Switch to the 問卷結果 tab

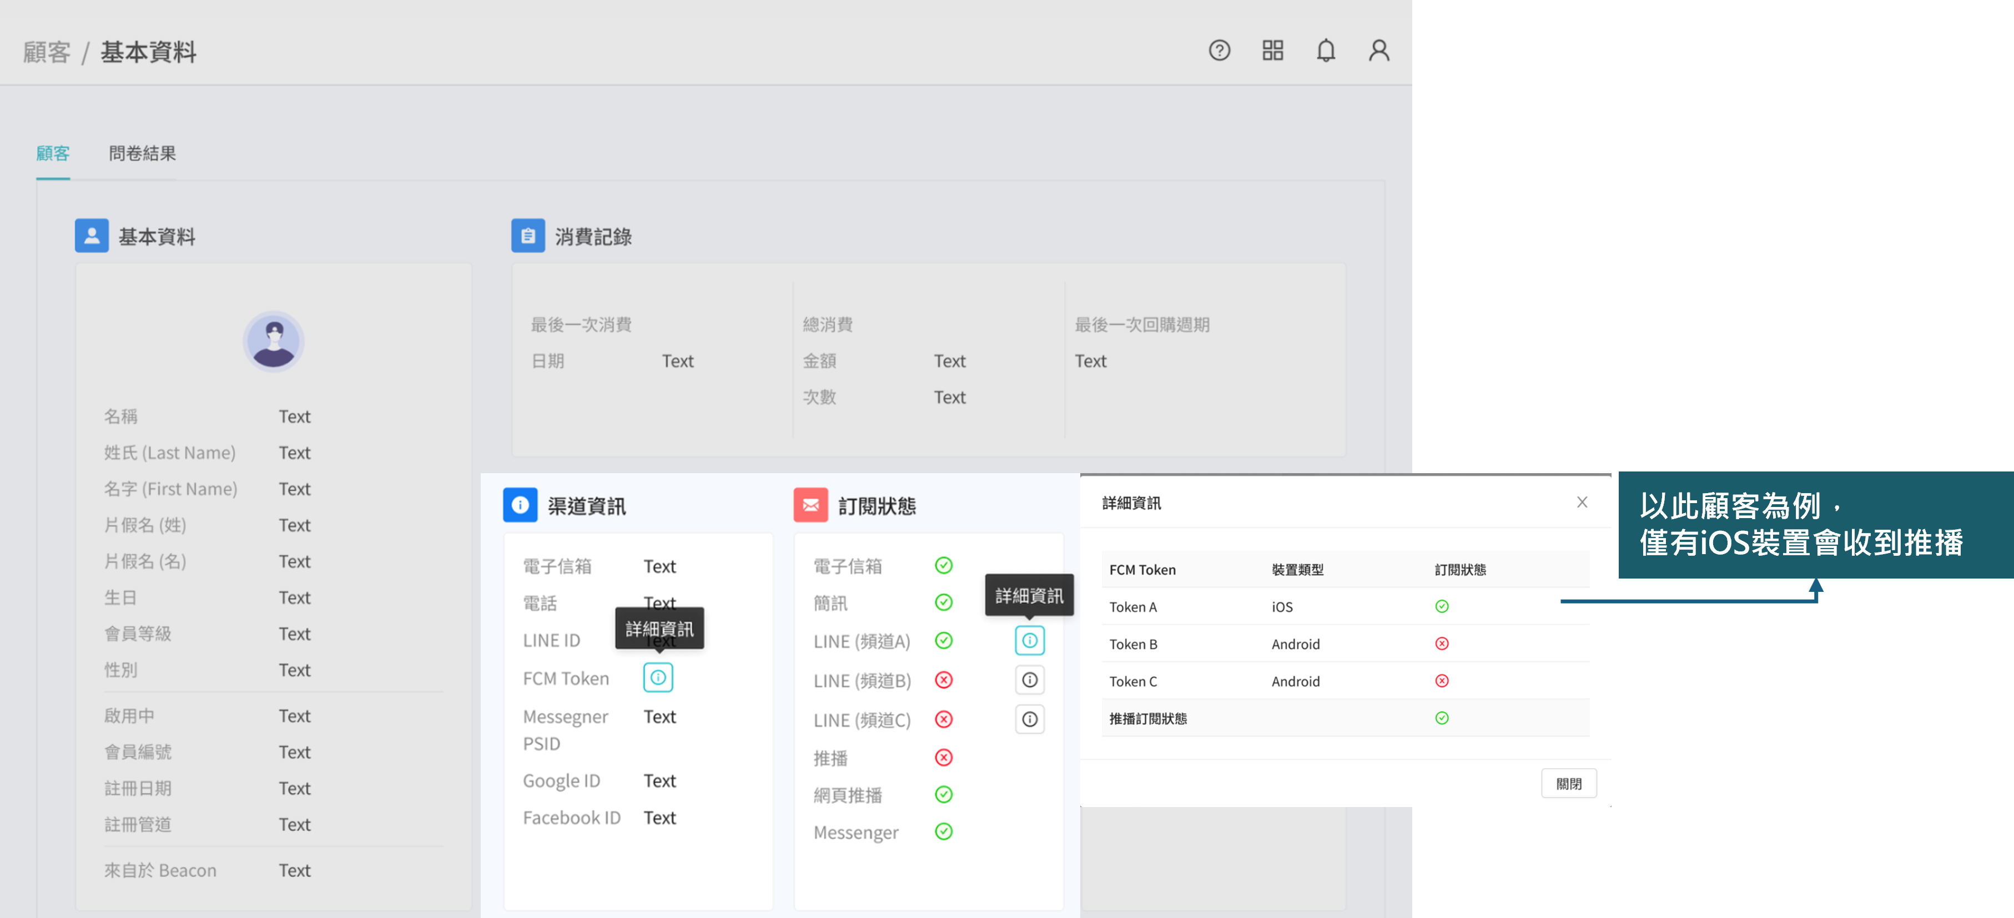142,153
